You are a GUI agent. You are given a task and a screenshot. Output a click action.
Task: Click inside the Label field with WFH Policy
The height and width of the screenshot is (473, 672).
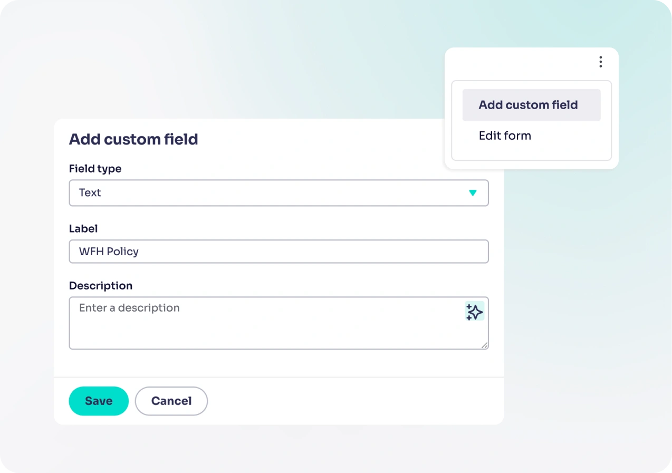click(279, 252)
